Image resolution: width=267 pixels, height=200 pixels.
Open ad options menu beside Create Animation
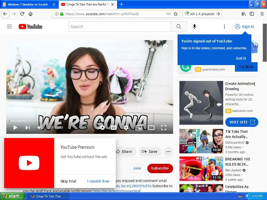tap(254, 84)
